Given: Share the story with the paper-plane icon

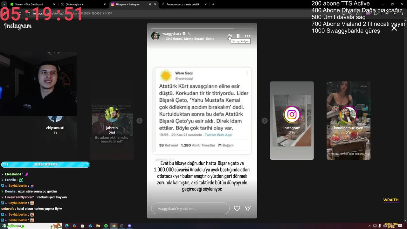Looking at the screenshot, I should 248,208.
